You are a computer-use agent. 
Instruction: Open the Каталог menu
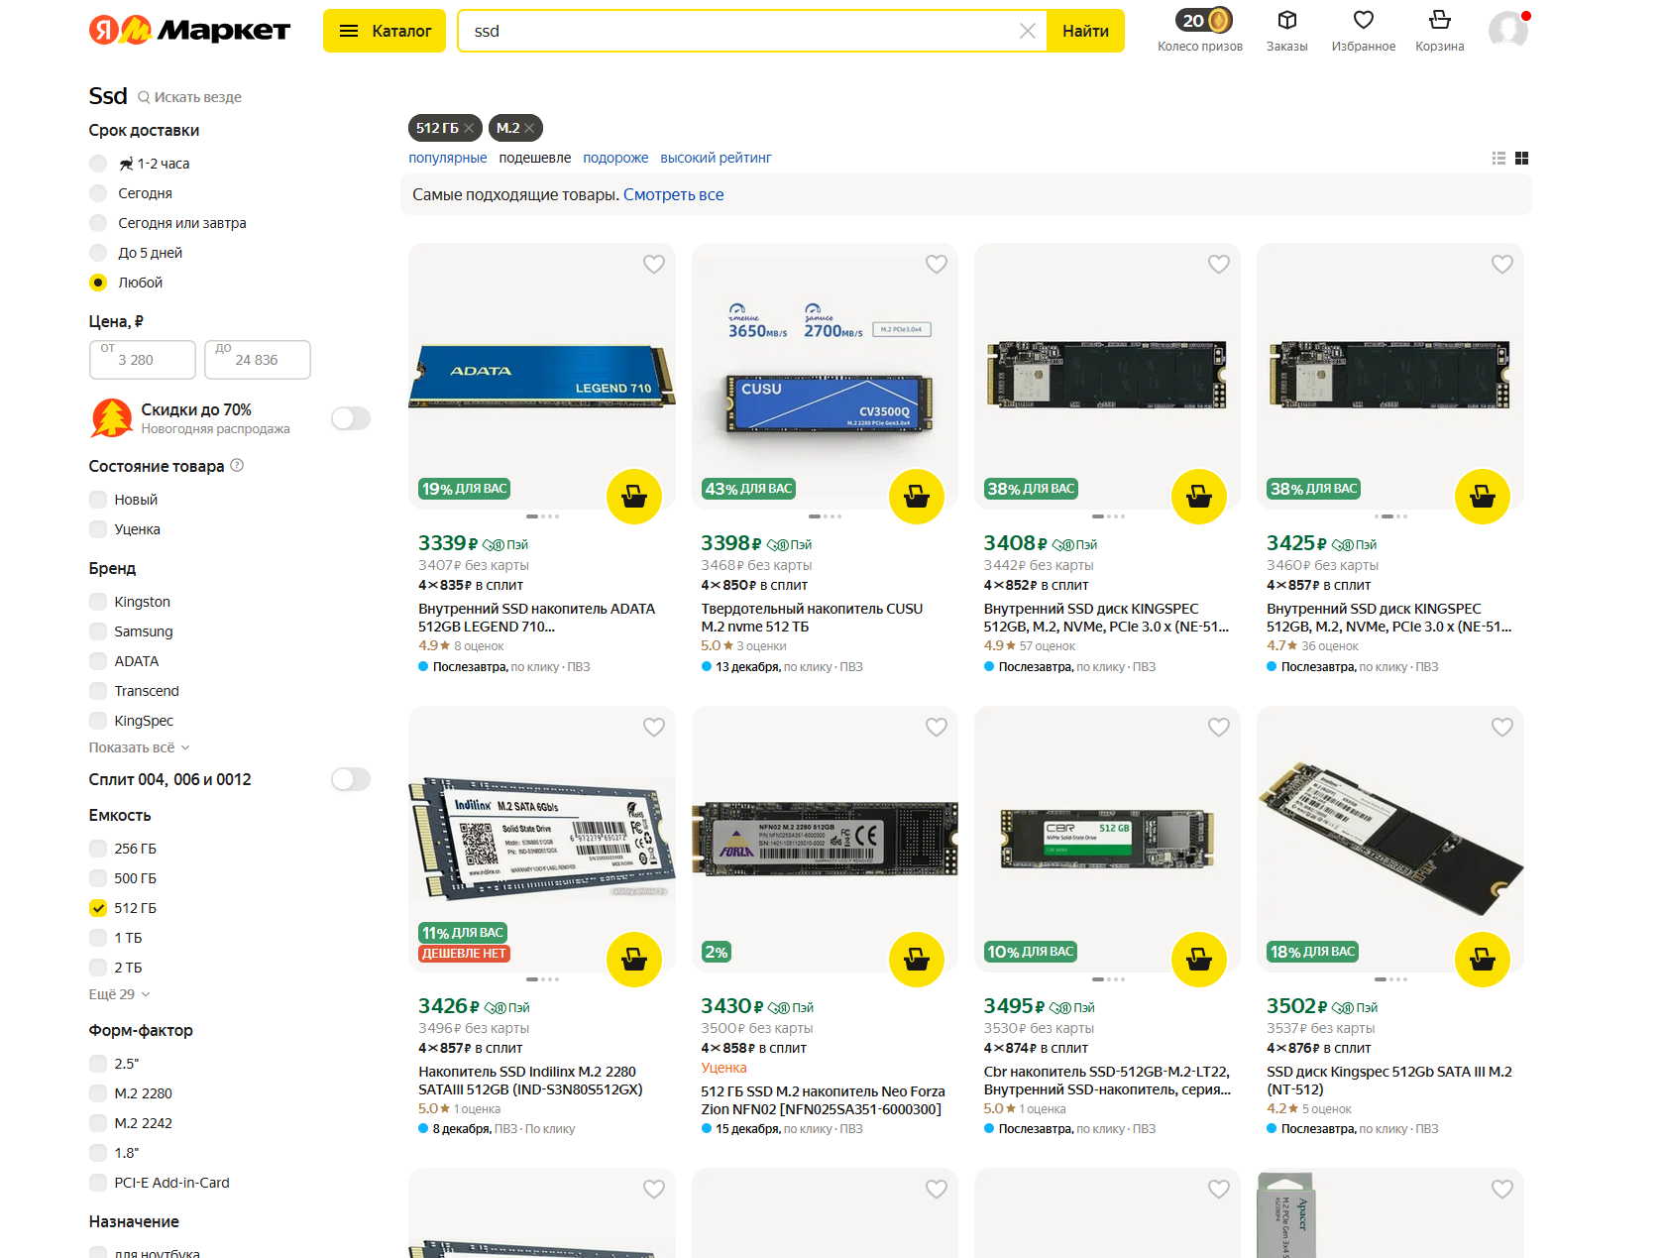click(385, 31)
